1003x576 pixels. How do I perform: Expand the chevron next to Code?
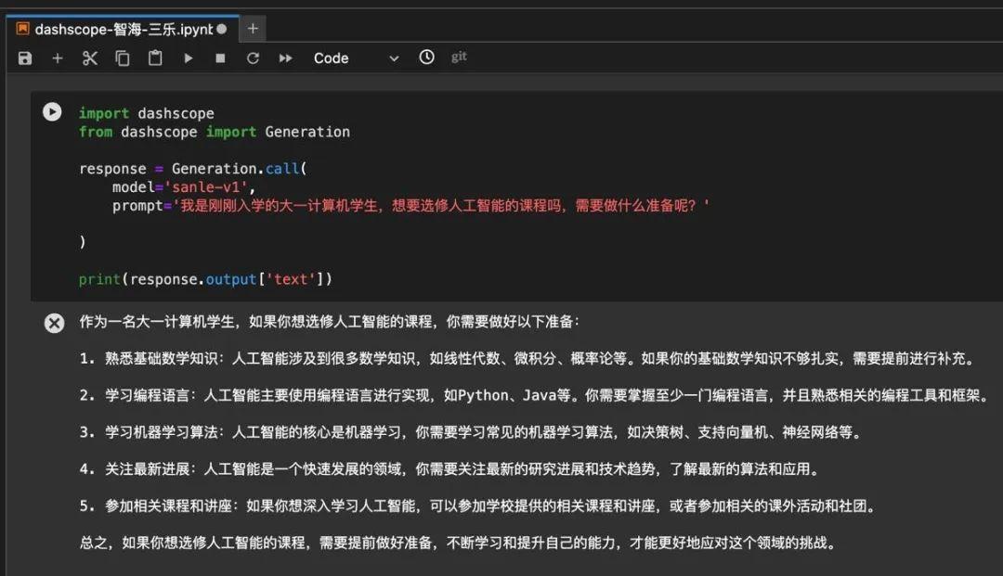(393, 58)
